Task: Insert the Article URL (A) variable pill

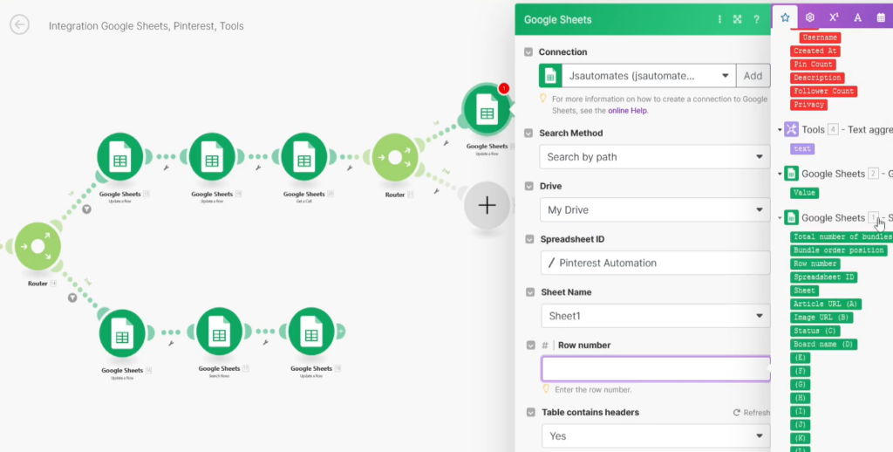Action: [826, 305]
